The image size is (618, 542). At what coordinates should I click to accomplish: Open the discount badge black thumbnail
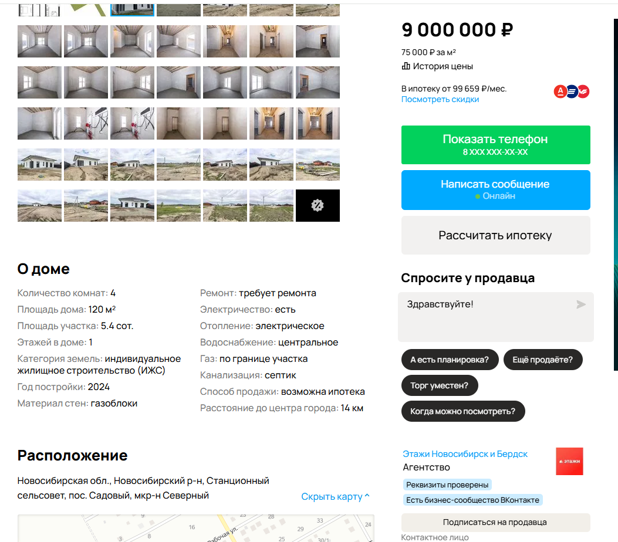point(318,205)
